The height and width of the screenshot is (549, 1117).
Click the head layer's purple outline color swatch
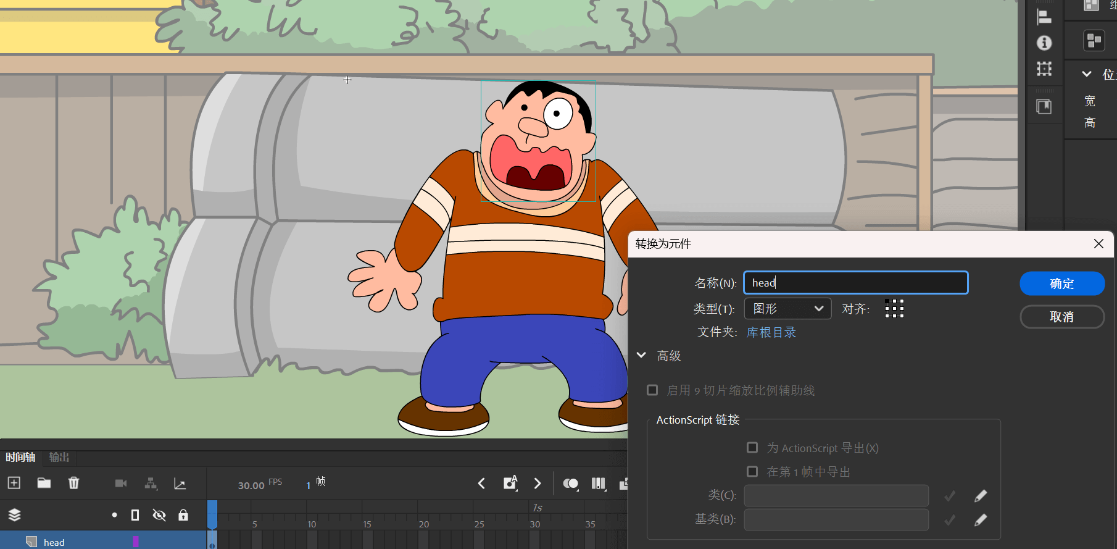pos(136,542)
